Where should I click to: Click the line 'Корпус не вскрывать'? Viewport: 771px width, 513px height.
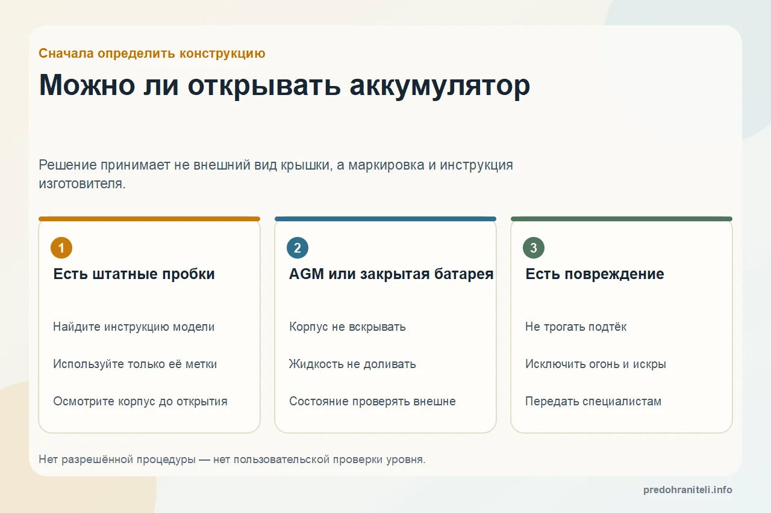tap(348, 327)
